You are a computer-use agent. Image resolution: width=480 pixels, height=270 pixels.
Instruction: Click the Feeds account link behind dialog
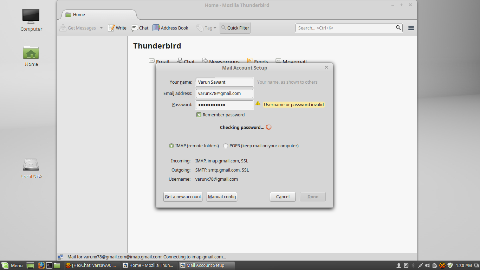pos(258,61)
